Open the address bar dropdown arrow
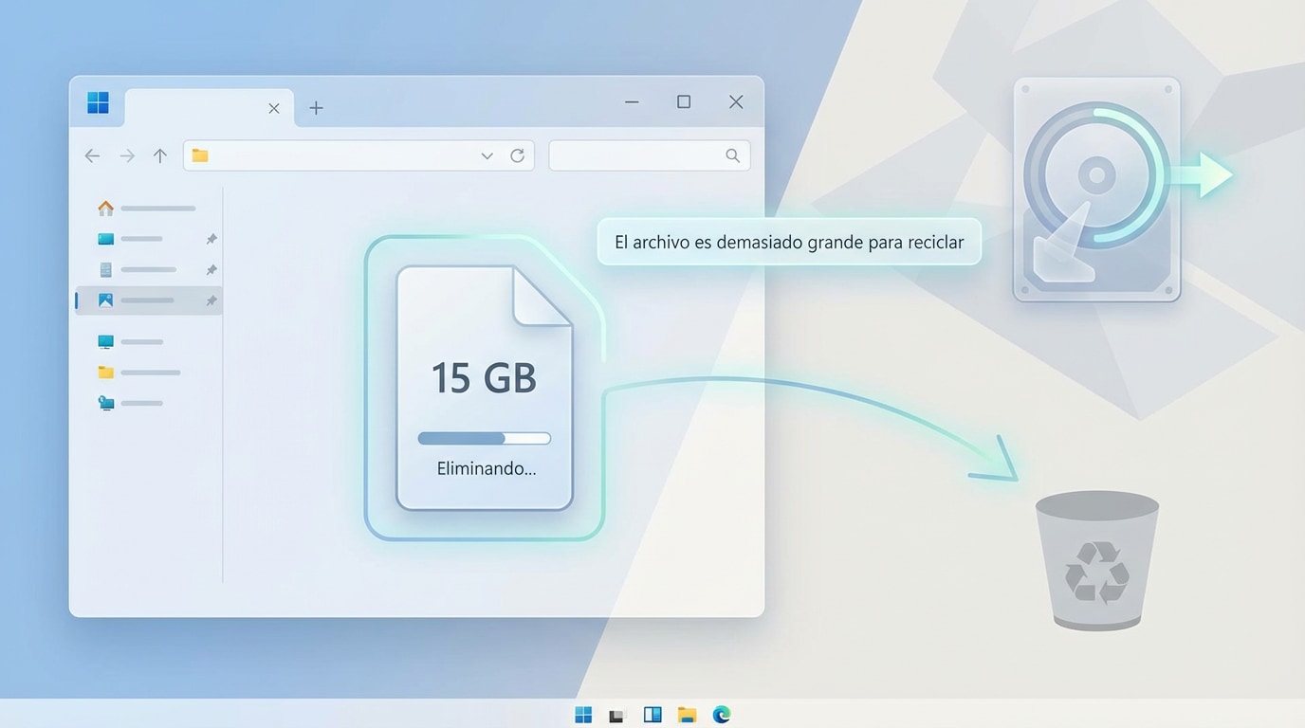Image resolution: width=1305 pixels, height=728 pixels. [487, 155]
